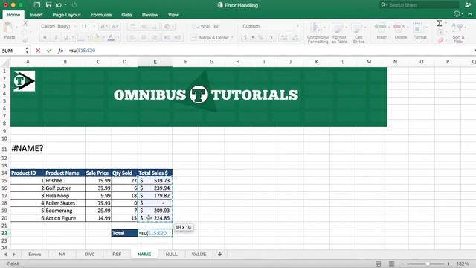
Task: Open Cell Styles gallery
Action: (x=358, y=33)
